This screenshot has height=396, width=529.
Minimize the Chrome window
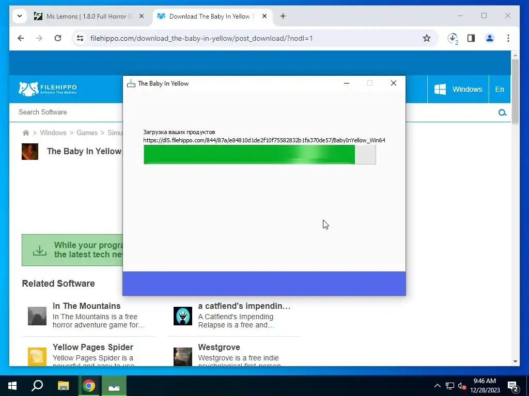click(x=460, y=15)
